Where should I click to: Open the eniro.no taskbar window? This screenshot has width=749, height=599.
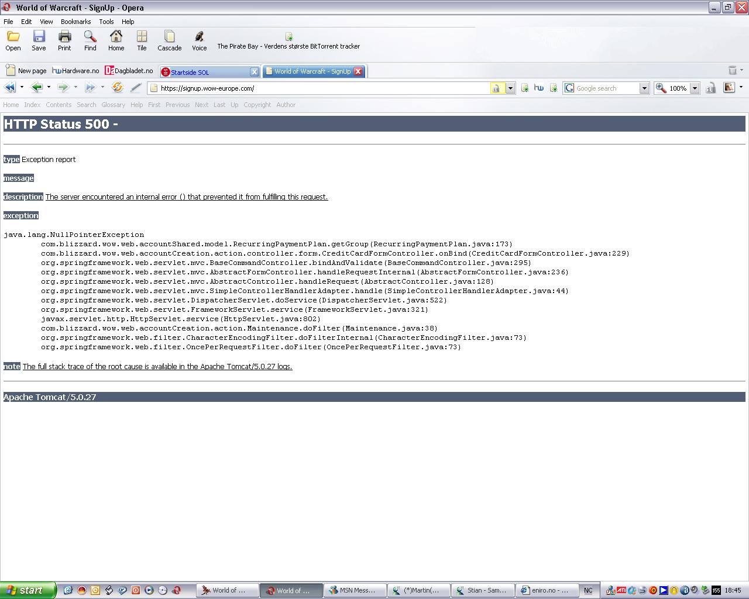548,590
